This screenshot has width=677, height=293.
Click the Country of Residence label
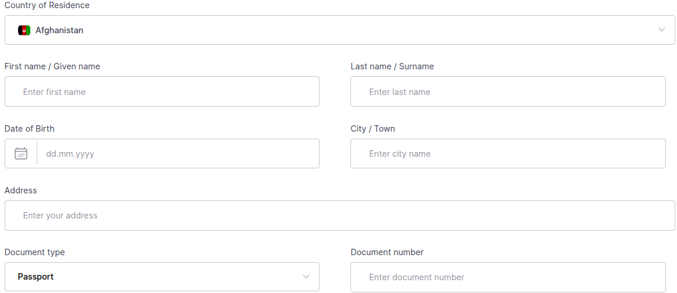pyautogui.click(x=47, y=5)
